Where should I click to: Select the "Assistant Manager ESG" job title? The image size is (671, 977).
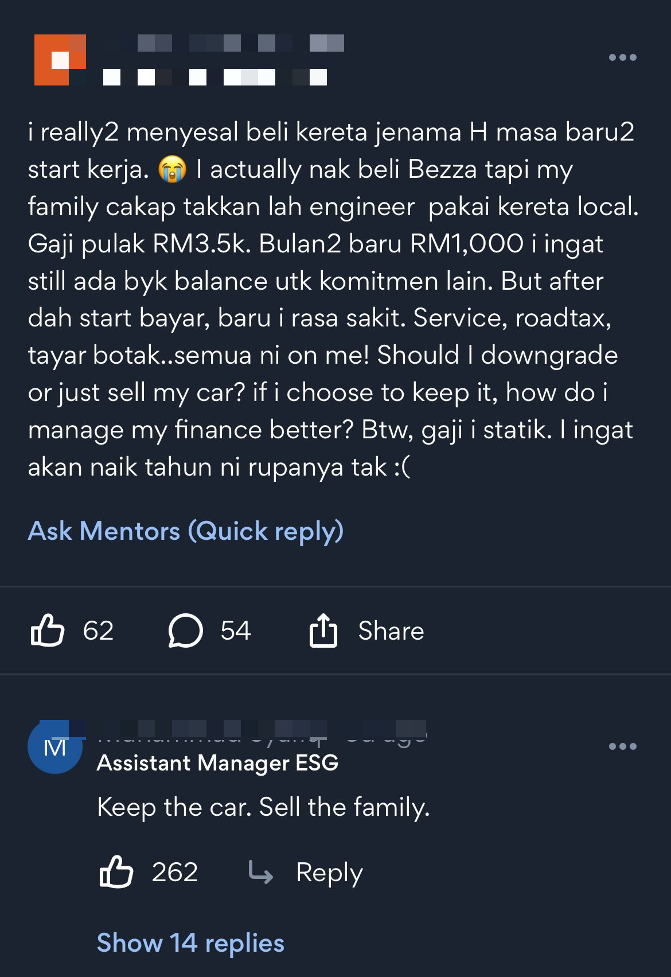[x=217, y=763]
